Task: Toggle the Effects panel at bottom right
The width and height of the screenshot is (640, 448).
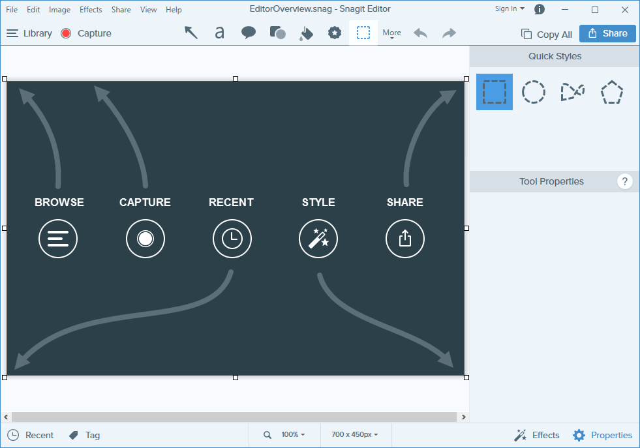Action: click(x=536, y=436)
